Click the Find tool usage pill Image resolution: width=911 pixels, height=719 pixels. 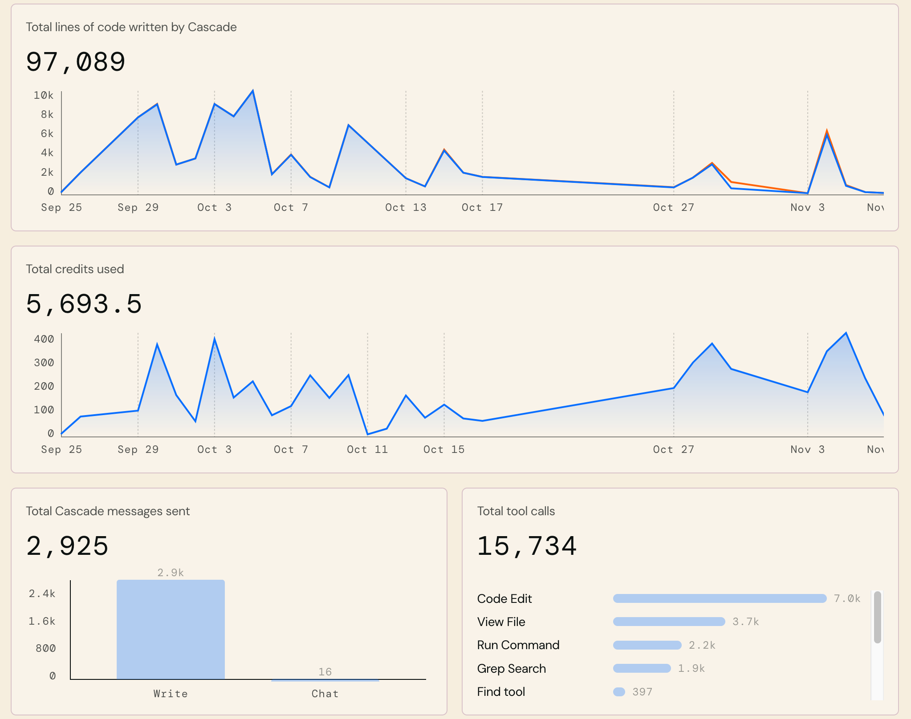[619, 692]
